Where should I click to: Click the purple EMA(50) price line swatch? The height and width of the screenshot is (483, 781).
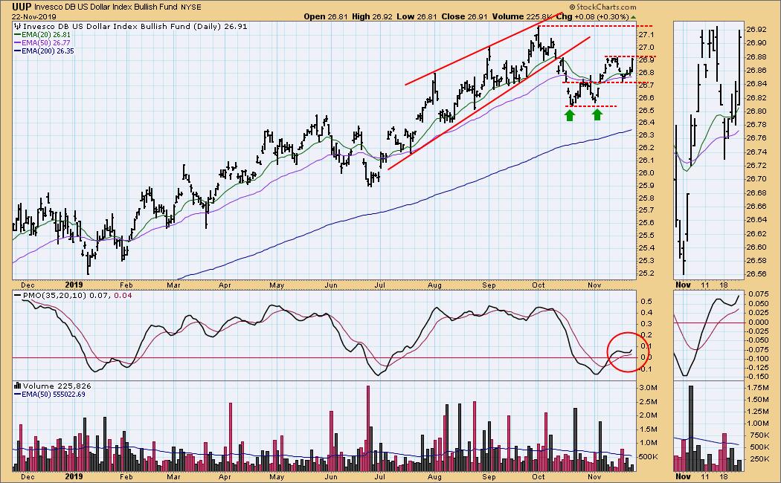click(17, 43)
